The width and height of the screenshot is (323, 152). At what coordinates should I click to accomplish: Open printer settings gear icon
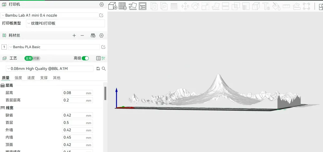tap(101, 5)
